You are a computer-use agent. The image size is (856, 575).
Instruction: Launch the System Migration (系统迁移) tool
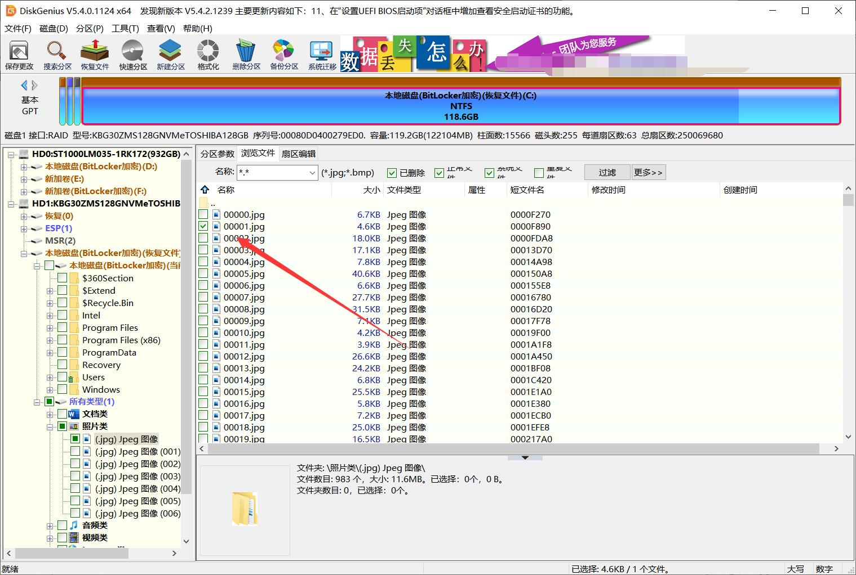[322, 55]
